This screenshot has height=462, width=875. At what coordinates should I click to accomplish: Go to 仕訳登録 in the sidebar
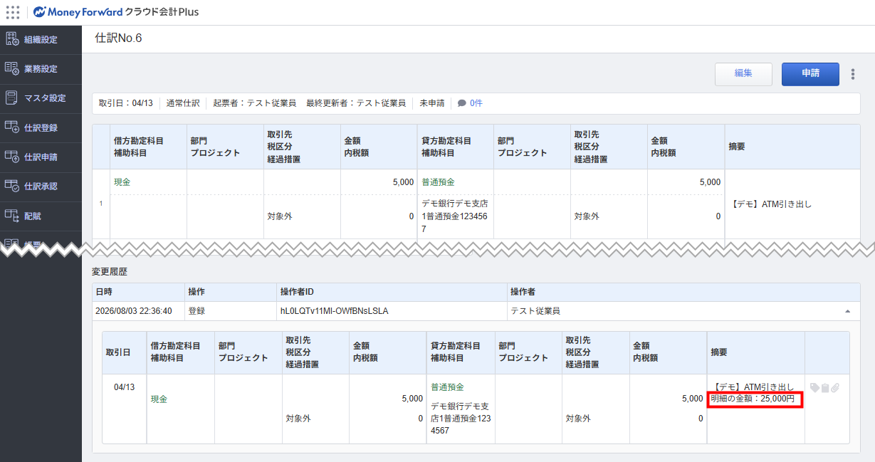[x=41, y=128]
